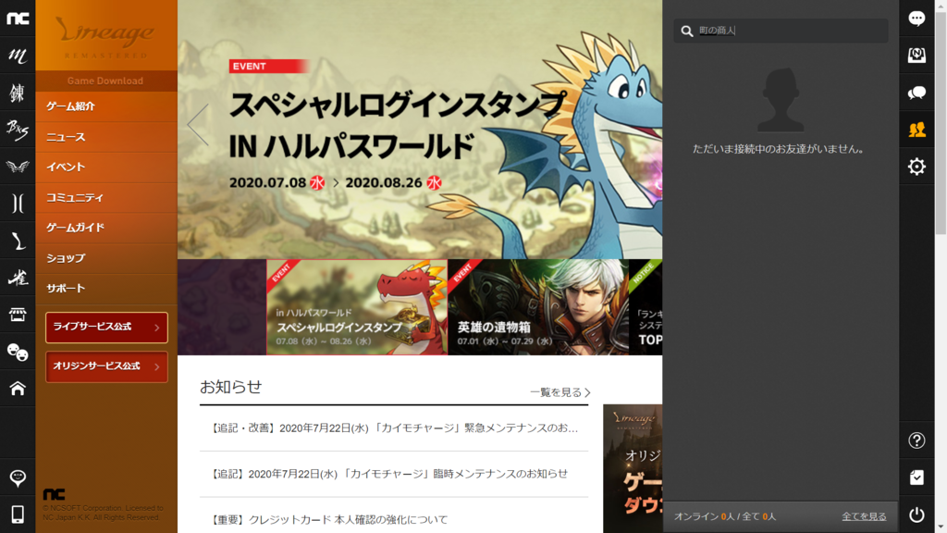947x533 pixels.
Task: Select the Lineage L-shaped game icon
Action: click(18, 241)
